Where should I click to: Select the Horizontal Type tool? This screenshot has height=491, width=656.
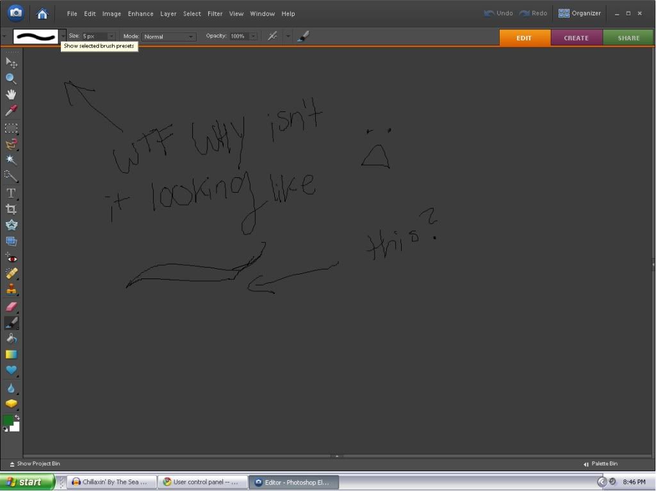click(x=11, y=193)
